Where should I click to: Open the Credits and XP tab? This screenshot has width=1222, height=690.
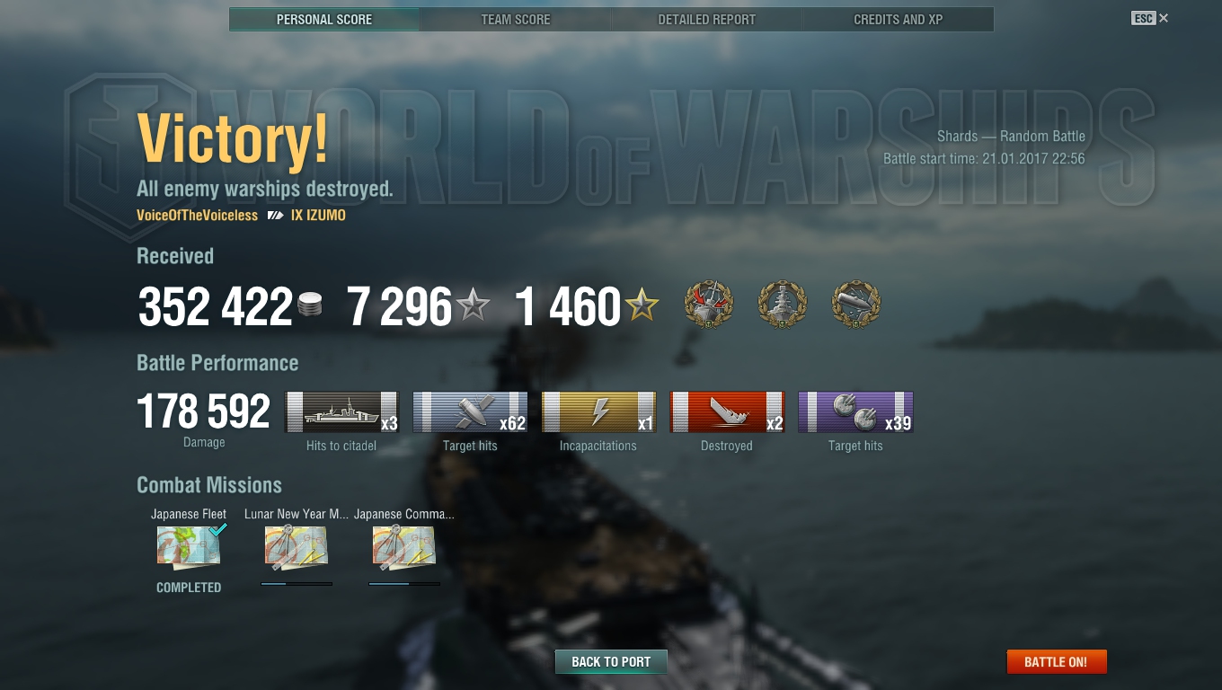(899, 19)
